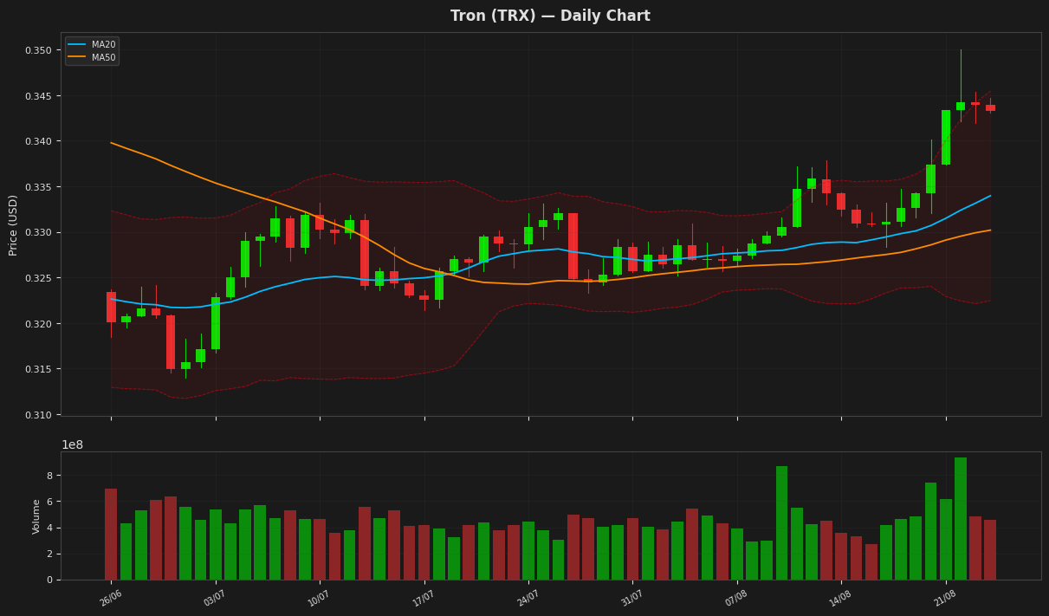Click the 0.315 price tick label
This screenshot has height=616, width=1049.
(37, 369)
